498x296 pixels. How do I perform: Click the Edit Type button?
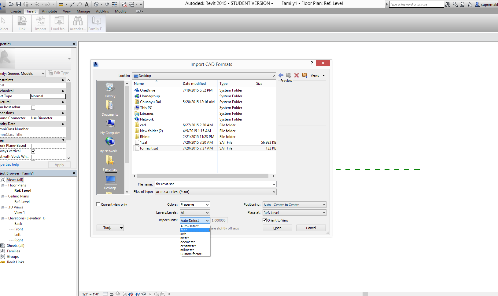click(58, 73)
